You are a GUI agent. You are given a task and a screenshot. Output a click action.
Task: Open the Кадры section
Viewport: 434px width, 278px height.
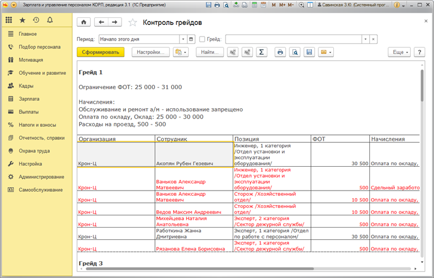[x=37, y=86]
